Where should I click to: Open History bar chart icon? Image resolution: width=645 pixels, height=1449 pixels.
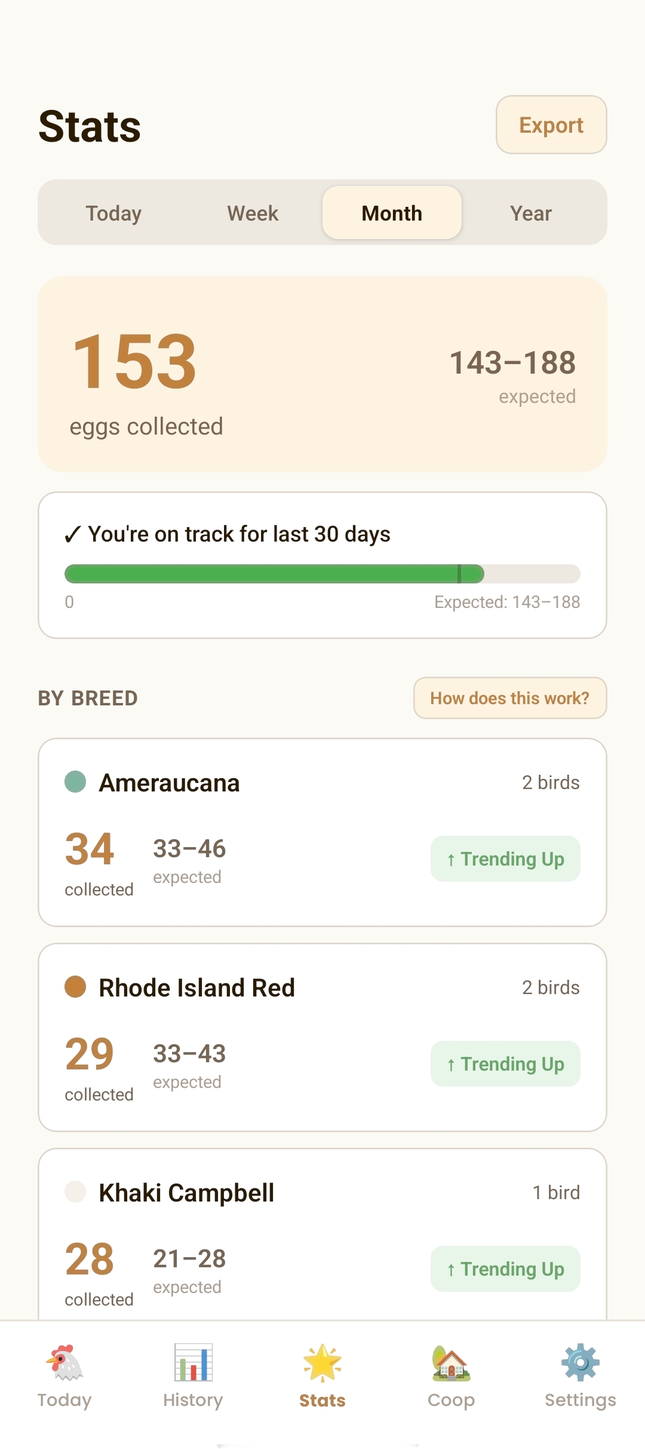point(193,1363)
